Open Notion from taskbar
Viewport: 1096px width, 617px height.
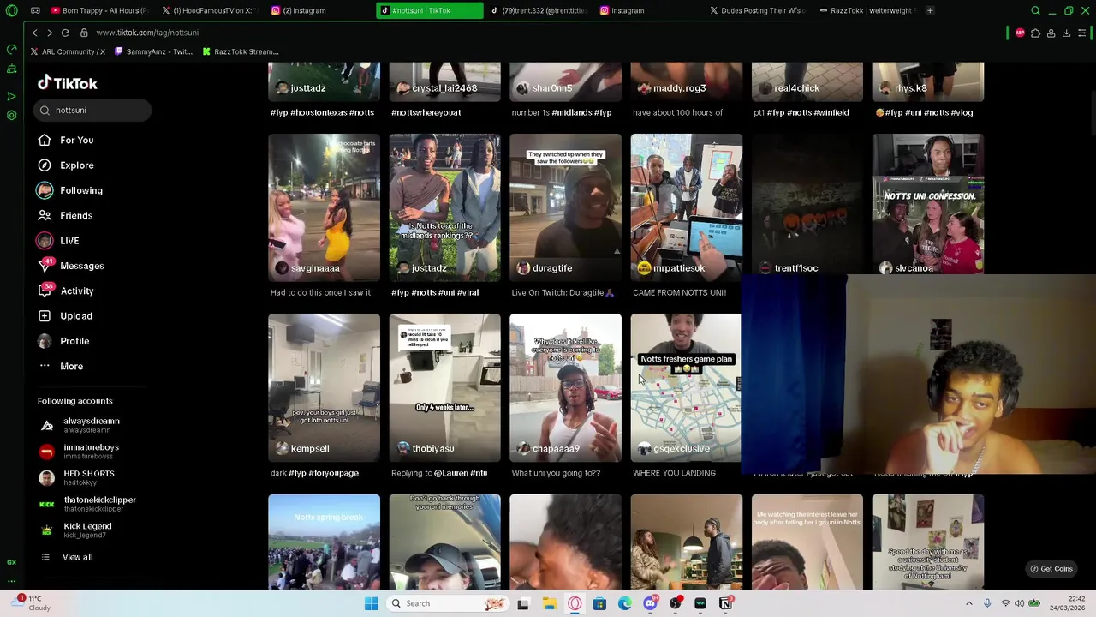pyautogui.click(x=725, y=603)
